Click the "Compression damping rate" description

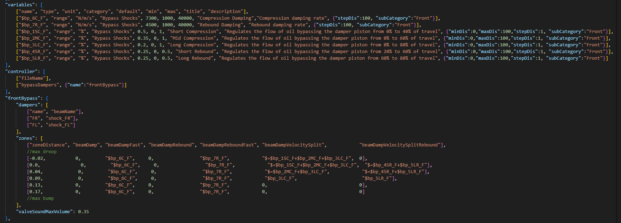tap(292, 18)
